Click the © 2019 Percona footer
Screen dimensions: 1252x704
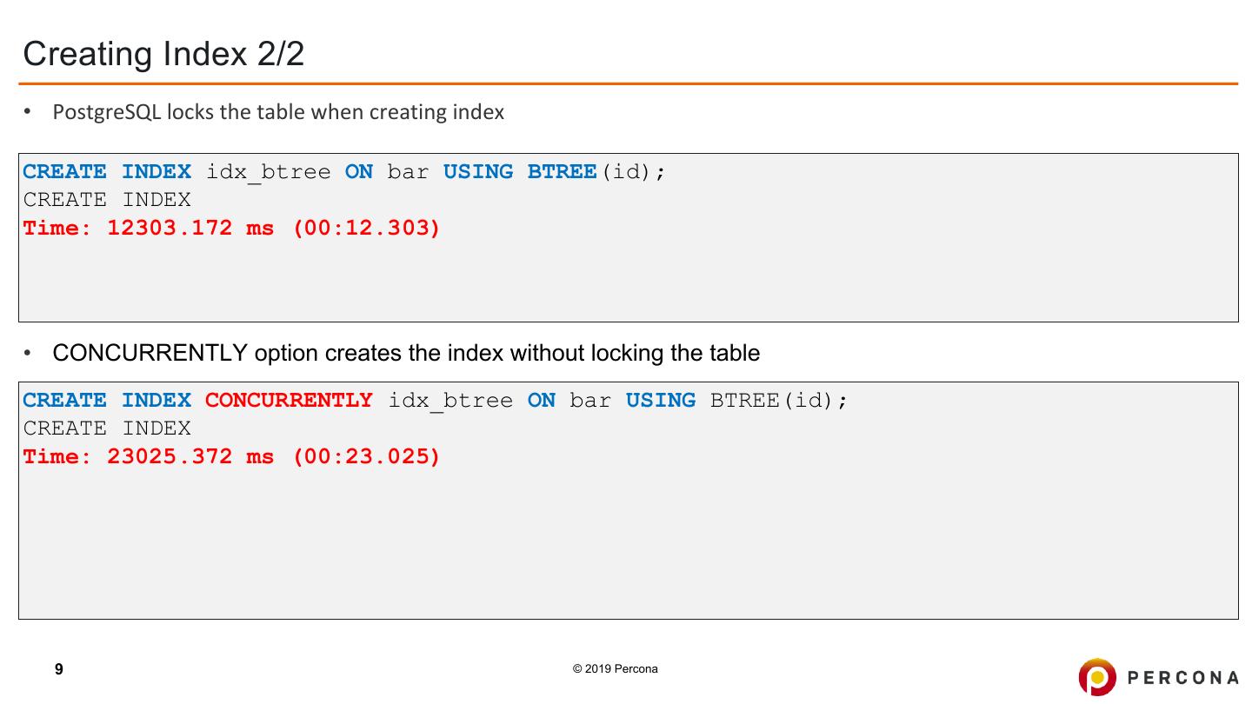(x=616, y=669)
